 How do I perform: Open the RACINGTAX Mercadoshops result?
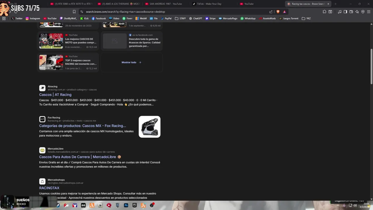pos(49,188)
